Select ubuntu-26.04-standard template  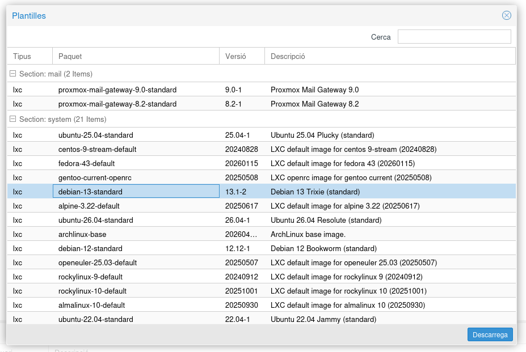click(95, 220)
